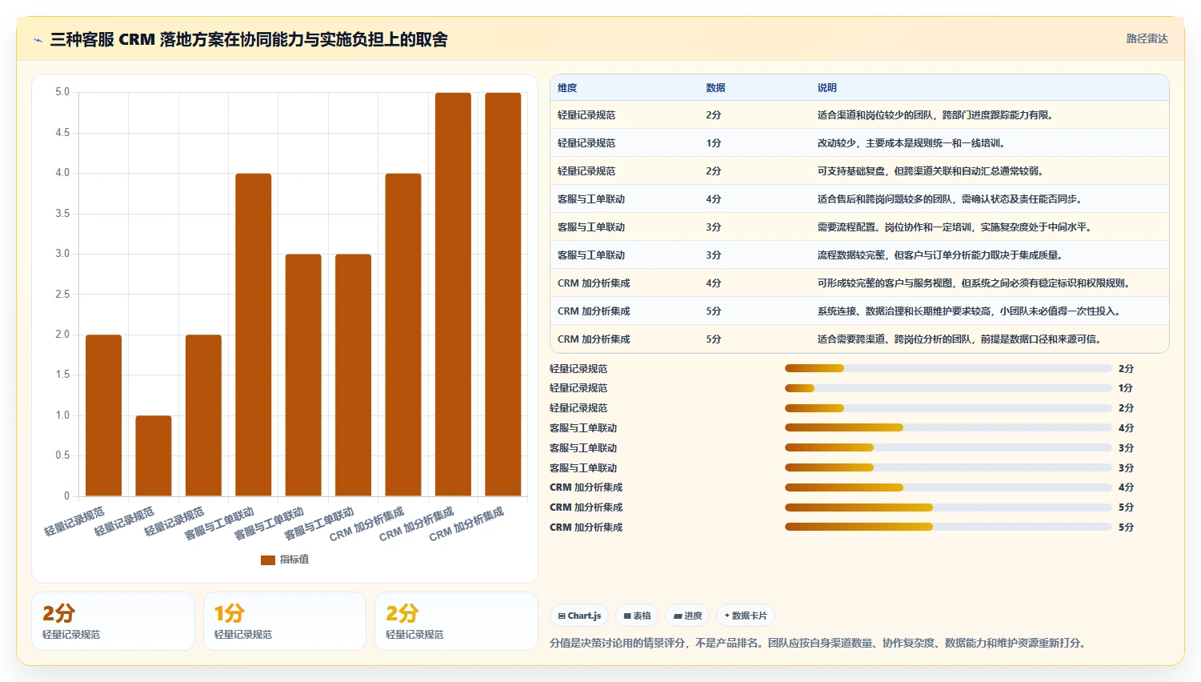Click the 客服与工单联动 chart bar reaching 4.0
Image resolution: width=1201 pixels, height=682 pixels.
tap(254, 335)
